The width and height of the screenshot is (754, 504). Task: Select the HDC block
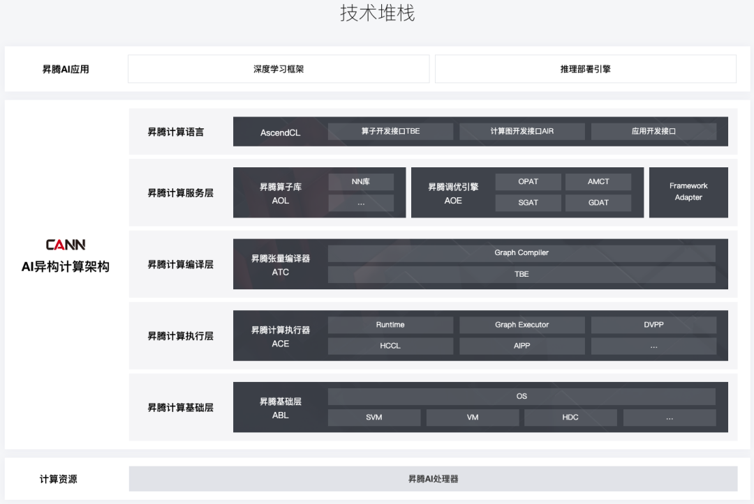point(570,418)
